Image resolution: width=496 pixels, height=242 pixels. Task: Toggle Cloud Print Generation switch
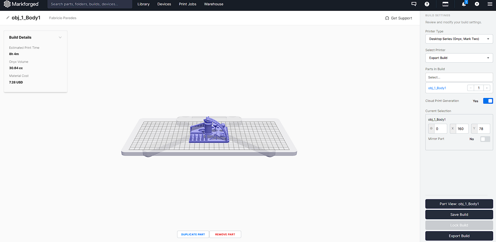488,101
